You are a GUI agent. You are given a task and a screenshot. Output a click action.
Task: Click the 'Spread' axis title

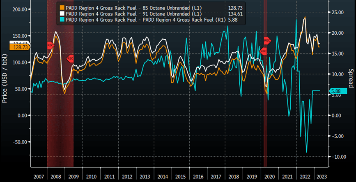click(351, 78)
